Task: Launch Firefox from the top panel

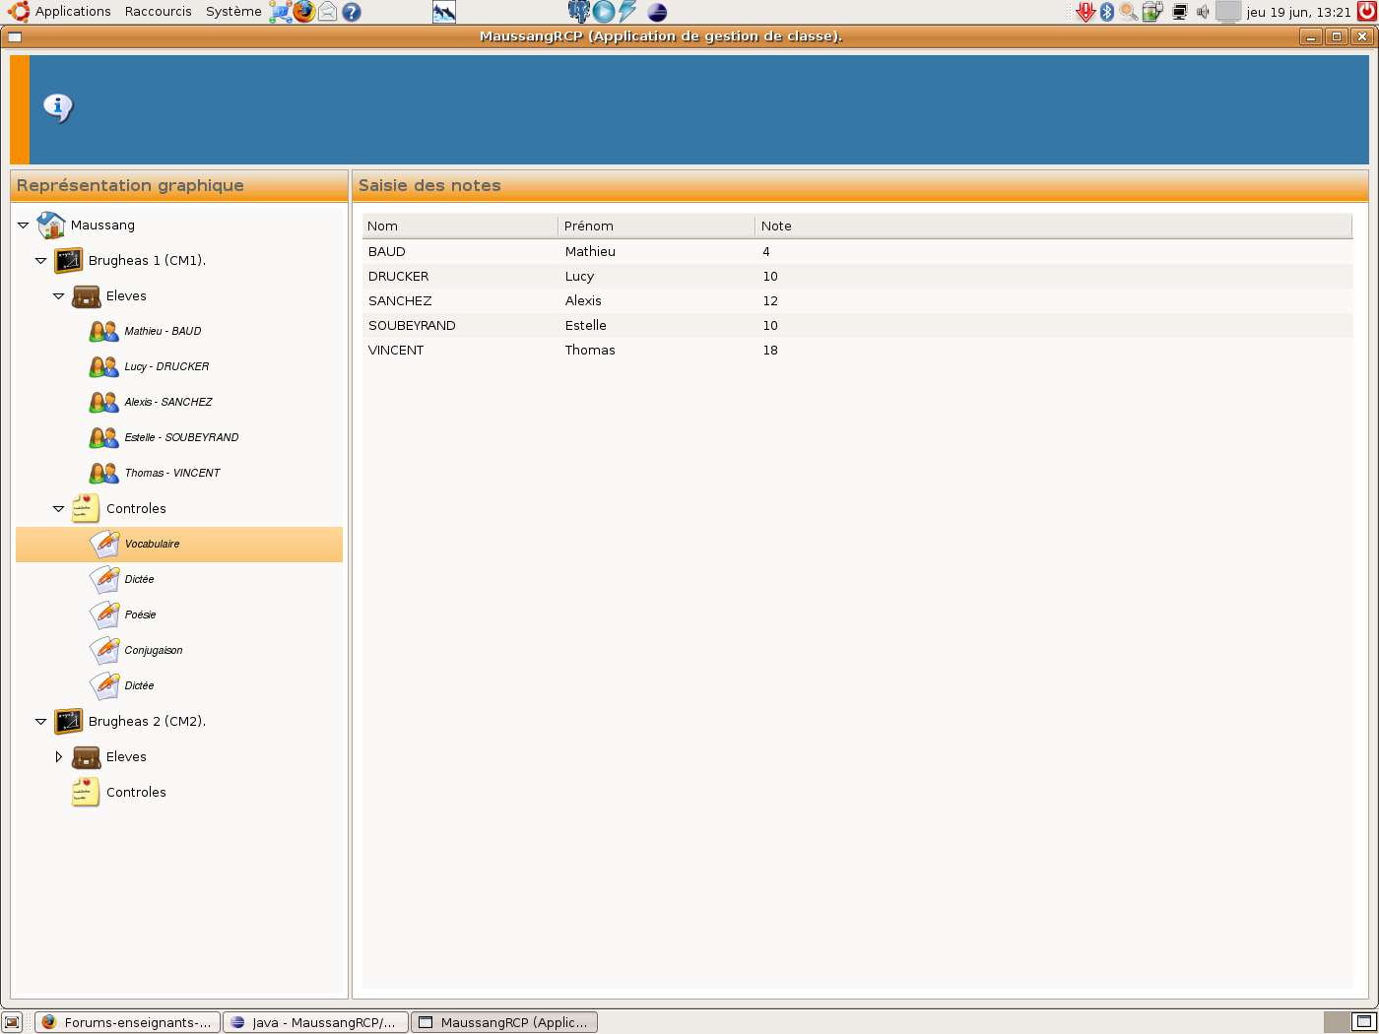Action: pyautogui.click(x=304, y=12)
